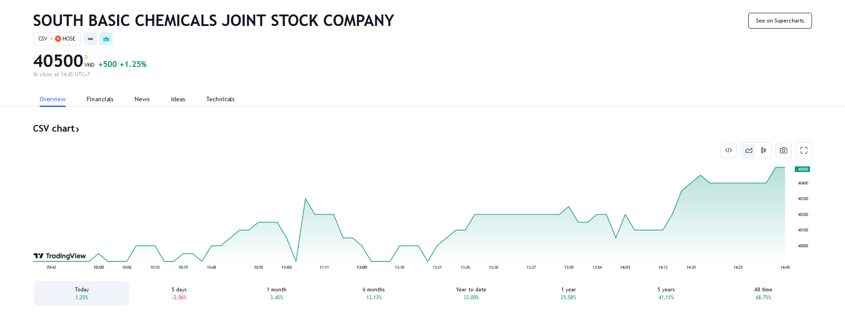Viewport: 845px width, 327px height.
Task: Switch to candlestick chart style
Action: point(764,151)
